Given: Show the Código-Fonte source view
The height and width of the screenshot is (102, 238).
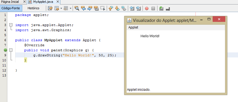Looking at the screenshot, I should 11,8.
